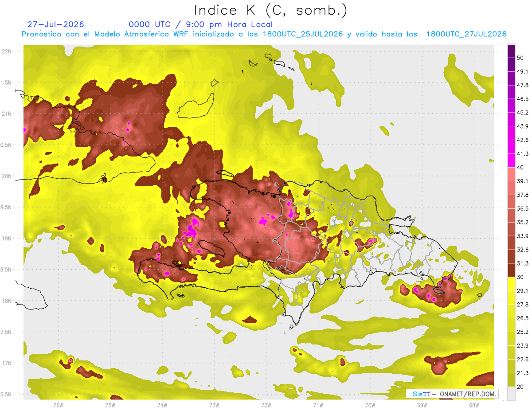Screen dimensions: 532x411
Task: Select the "49.1" color scale value
Action: [x=523, y=71]
